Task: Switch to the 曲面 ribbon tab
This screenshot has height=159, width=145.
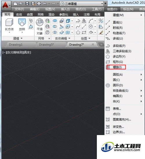Action: [30, 15]
